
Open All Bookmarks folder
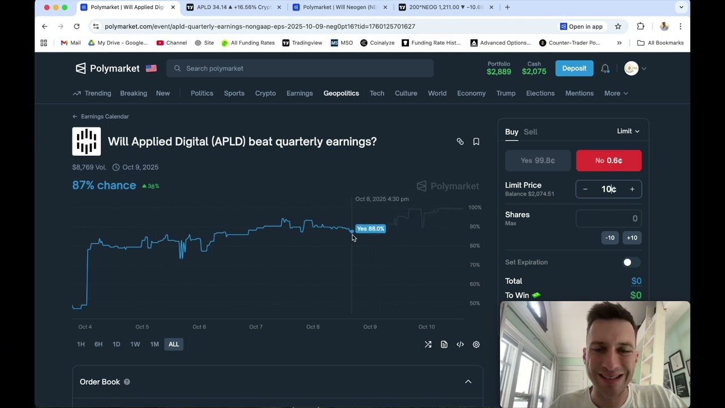(x=660, y=42)
